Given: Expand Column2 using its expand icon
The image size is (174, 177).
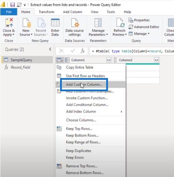Looking at the screenshot, I should 157,60.
